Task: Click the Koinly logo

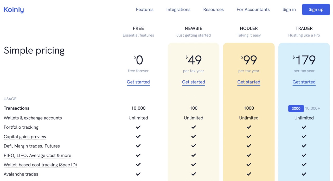Action: point(13,9)
